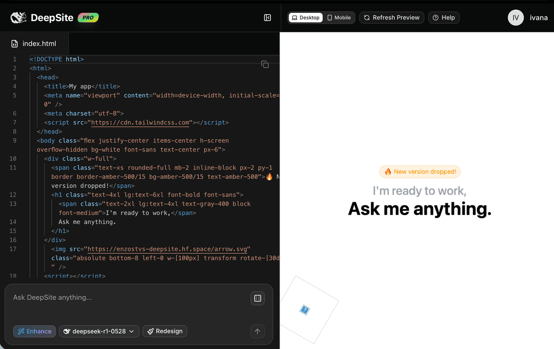Click the Enhance magic wand icon
The height and width of the screenshot is (349, 554).
click(21, 331)
